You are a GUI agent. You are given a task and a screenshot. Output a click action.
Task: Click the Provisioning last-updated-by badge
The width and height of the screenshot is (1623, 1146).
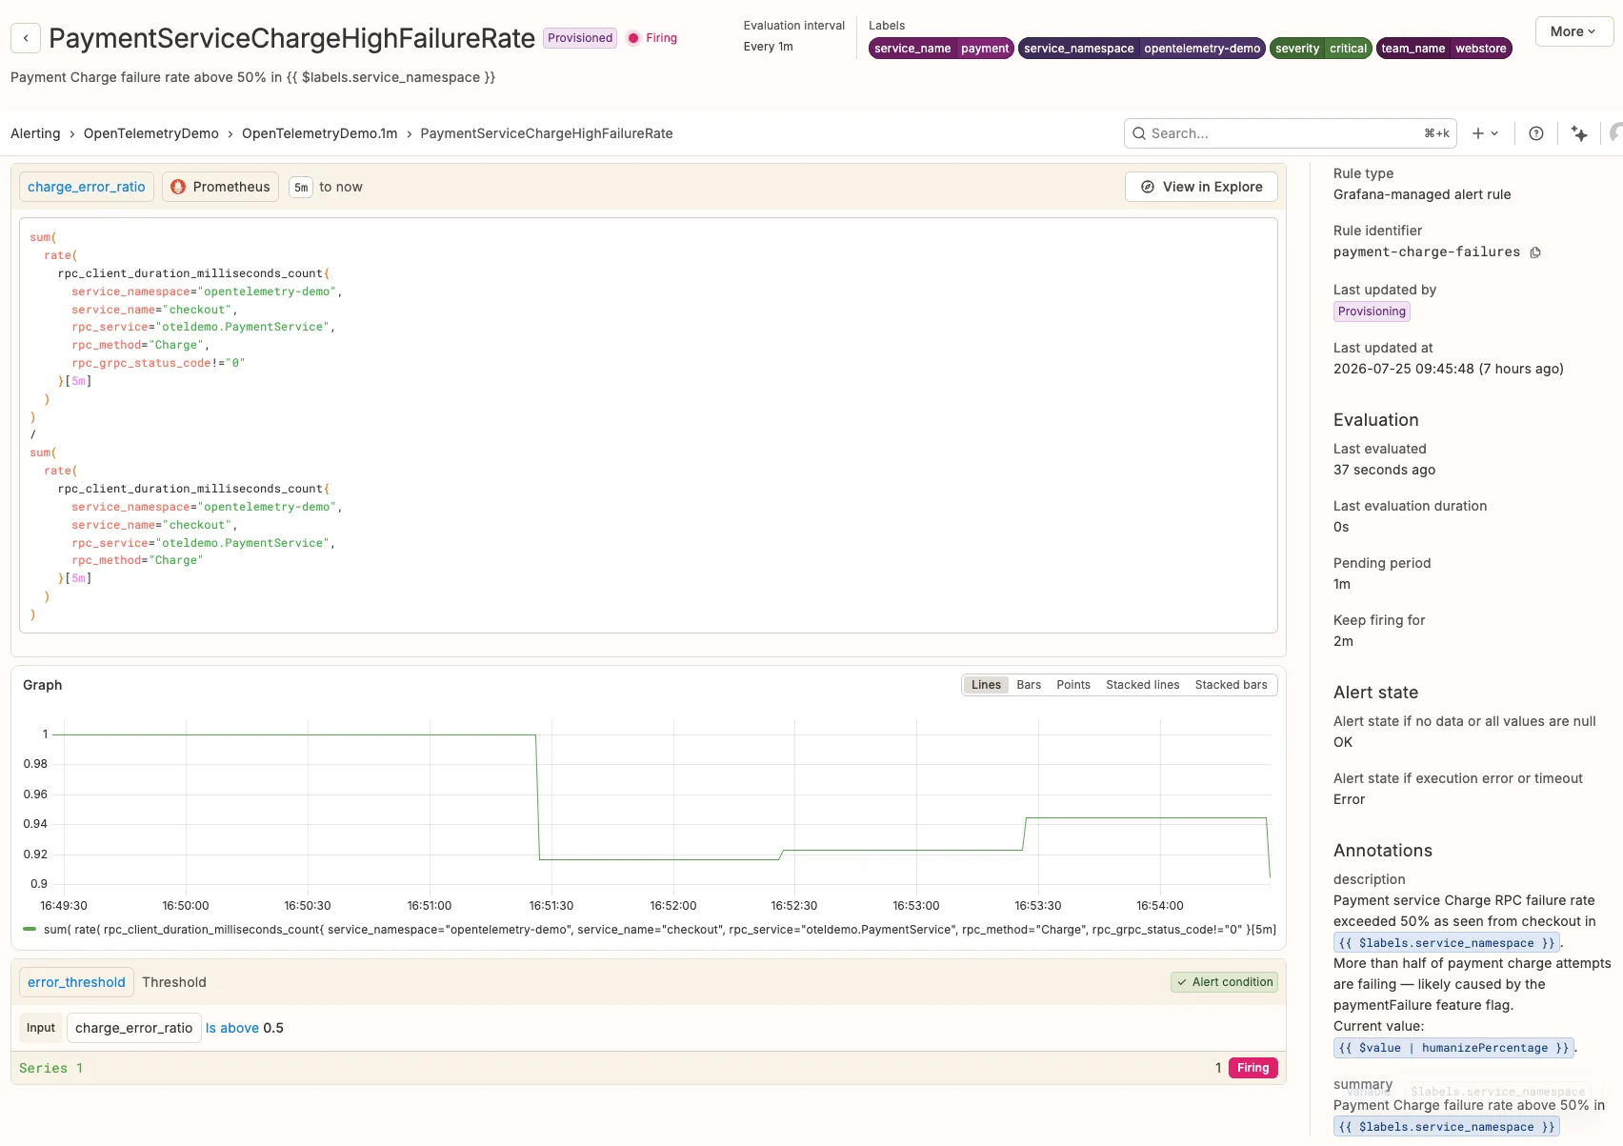point(1372,312)
